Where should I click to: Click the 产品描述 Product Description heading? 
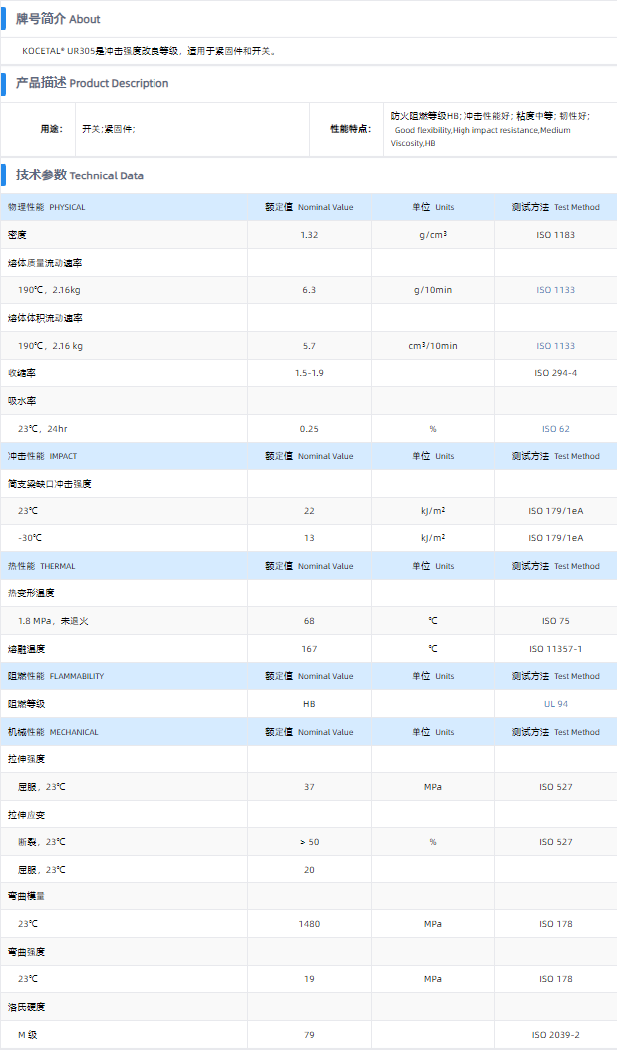click(92, 83)
